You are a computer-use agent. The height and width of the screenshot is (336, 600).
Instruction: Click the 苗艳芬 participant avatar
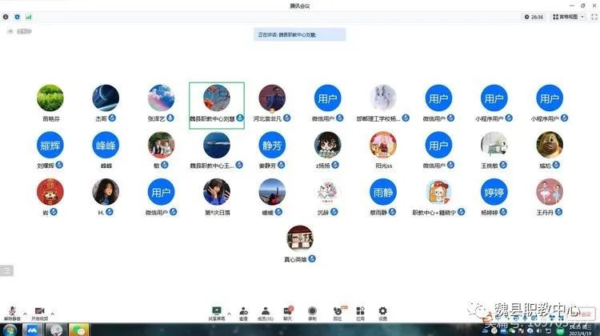tap(50, 98)
